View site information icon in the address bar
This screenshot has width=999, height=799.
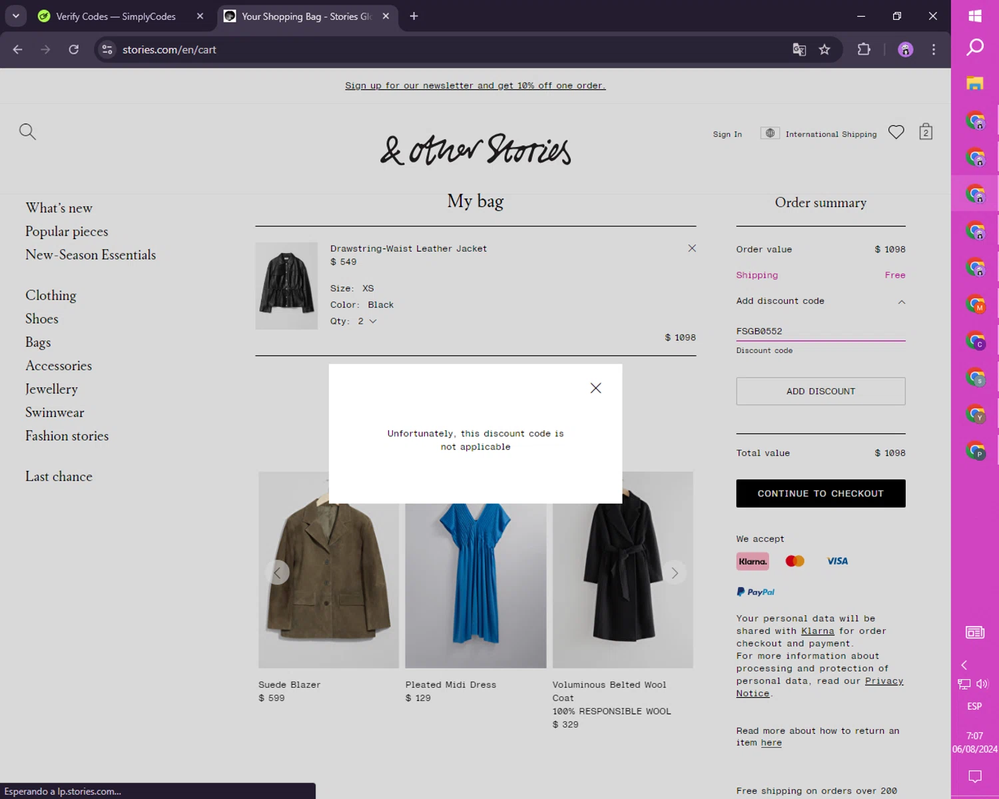[x=107, y=49]
